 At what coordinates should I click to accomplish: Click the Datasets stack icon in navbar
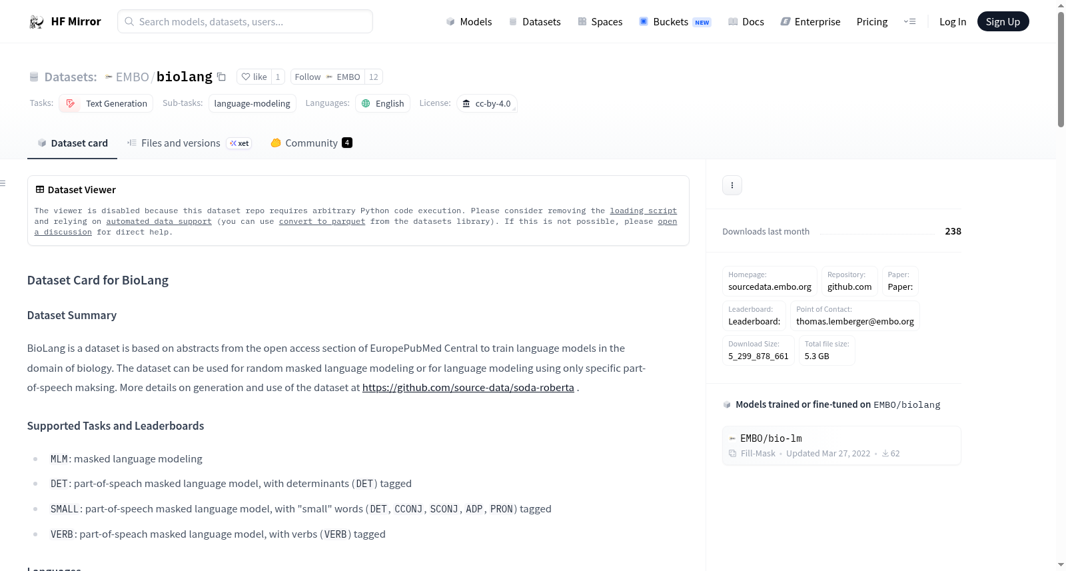(513, 22)
